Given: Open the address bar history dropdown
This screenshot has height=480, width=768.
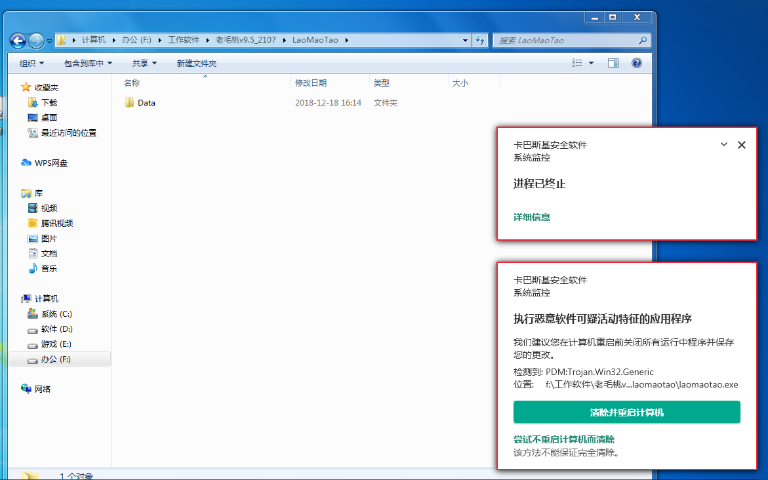Looking at the screenshot, I should tap(465, 41).
